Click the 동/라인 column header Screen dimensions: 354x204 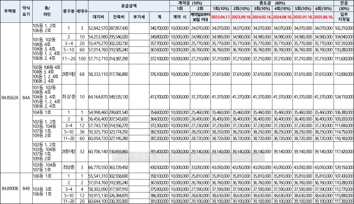tap(47, 11)
